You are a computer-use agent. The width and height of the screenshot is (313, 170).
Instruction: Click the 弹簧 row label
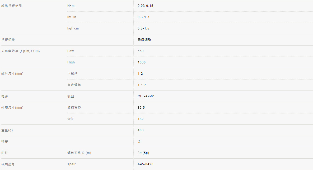[5, 142]
